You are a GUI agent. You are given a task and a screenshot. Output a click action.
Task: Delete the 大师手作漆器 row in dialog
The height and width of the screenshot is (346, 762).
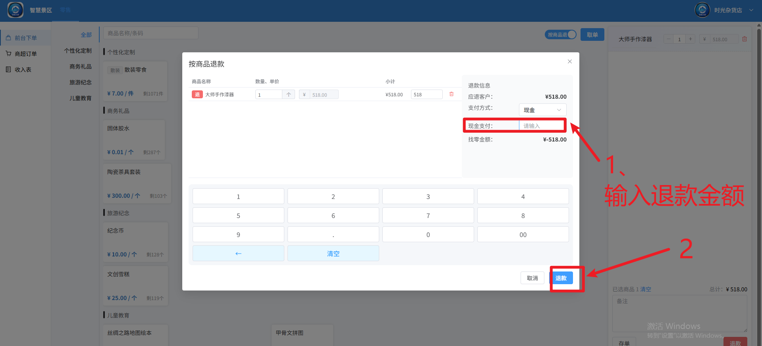click(451, 94)
